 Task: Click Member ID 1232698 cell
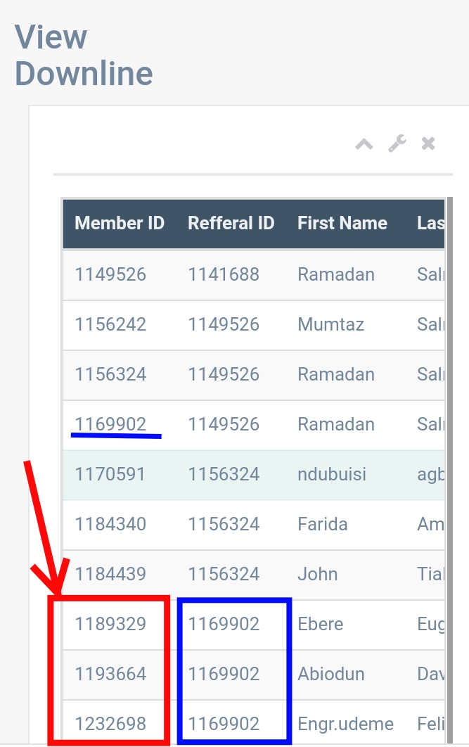(x=110, y=723)
